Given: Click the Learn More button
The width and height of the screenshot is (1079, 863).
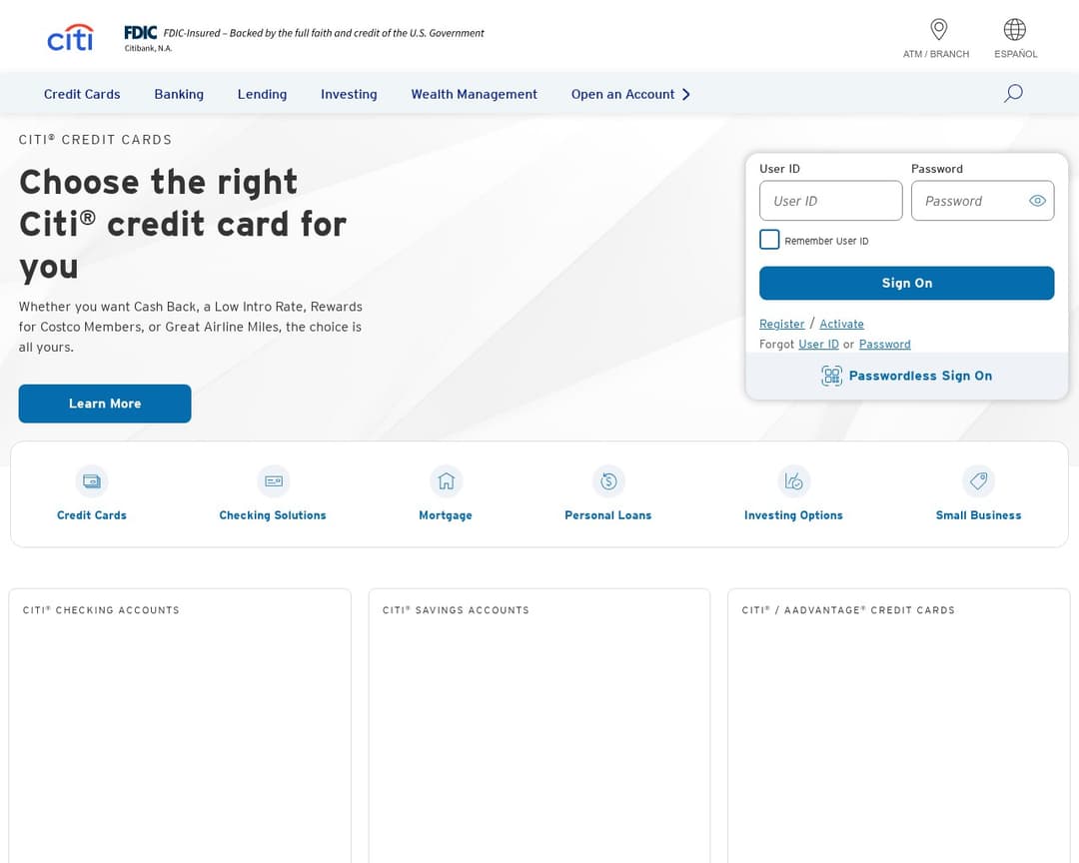Looking at the screenshot, I should pyautogui.click(x=105, y=404).
